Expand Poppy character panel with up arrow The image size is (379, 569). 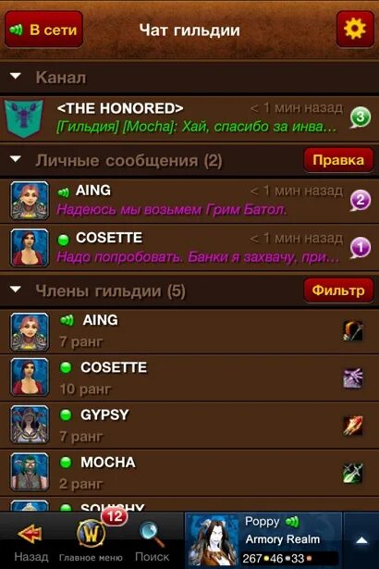coord(361,540)
